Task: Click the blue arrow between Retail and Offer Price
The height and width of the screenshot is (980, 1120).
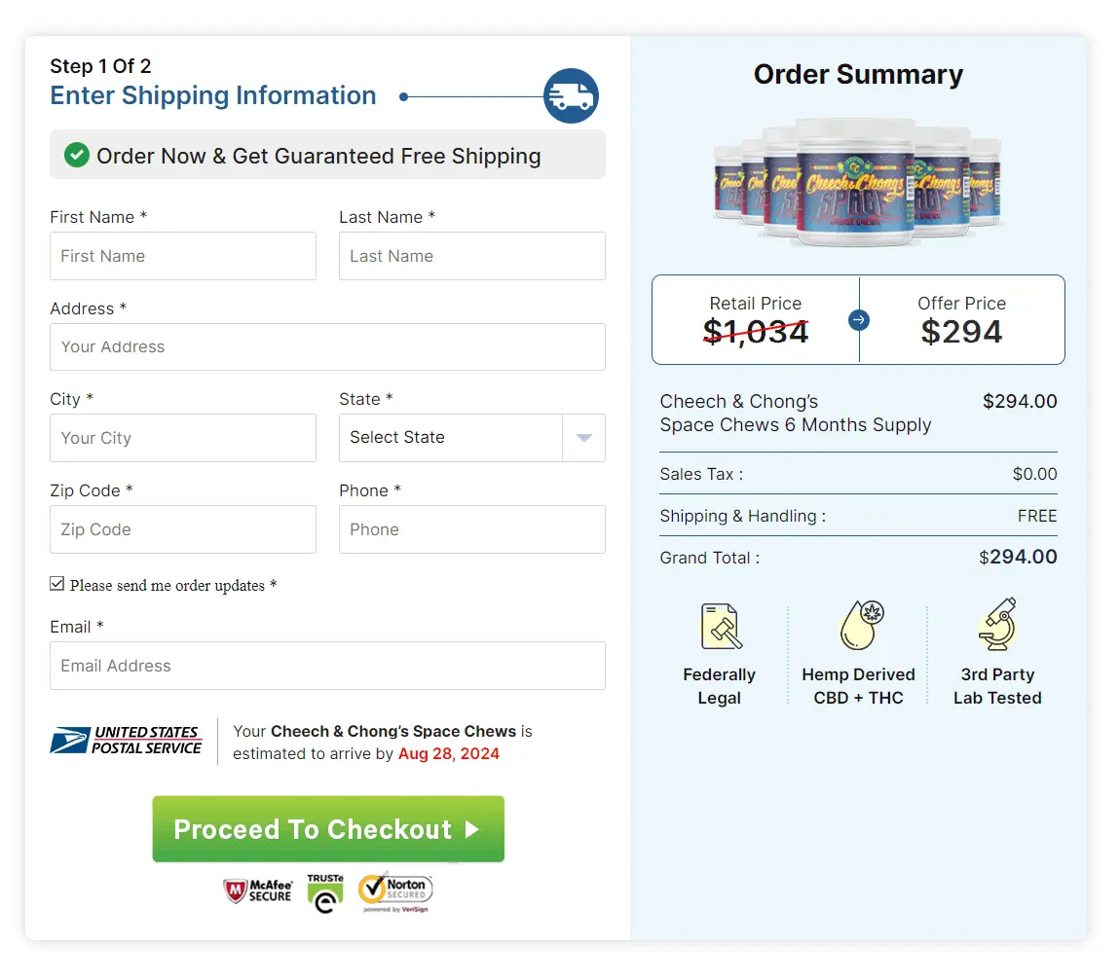Action: pos(859,320)
